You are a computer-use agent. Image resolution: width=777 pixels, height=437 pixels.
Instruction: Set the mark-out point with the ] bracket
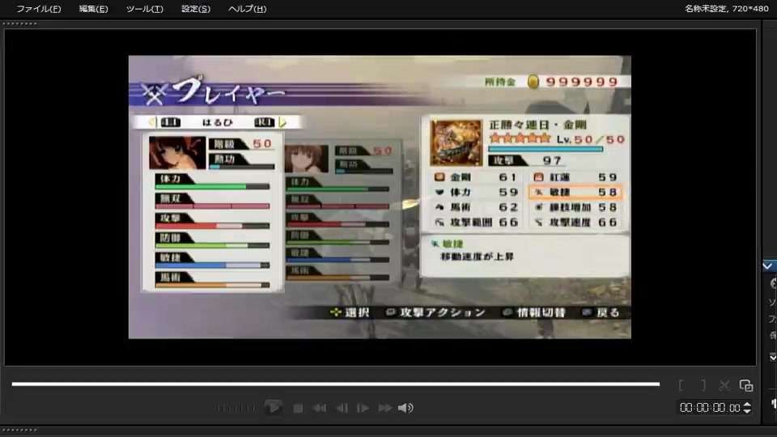click(x=703, y=385)
